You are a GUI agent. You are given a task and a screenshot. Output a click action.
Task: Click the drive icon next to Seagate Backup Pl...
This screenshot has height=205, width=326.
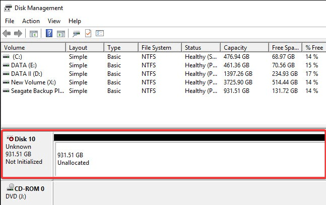pyautogui.click(x=6, y=91)
